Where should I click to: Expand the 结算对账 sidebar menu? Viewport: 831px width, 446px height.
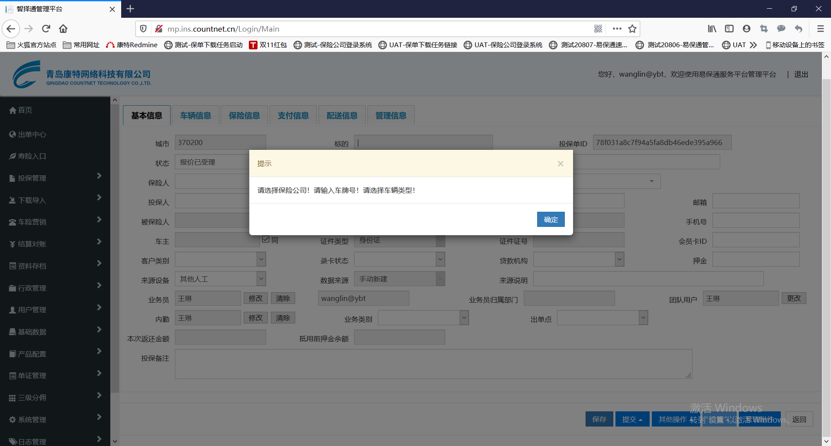[x=55, y=244]
